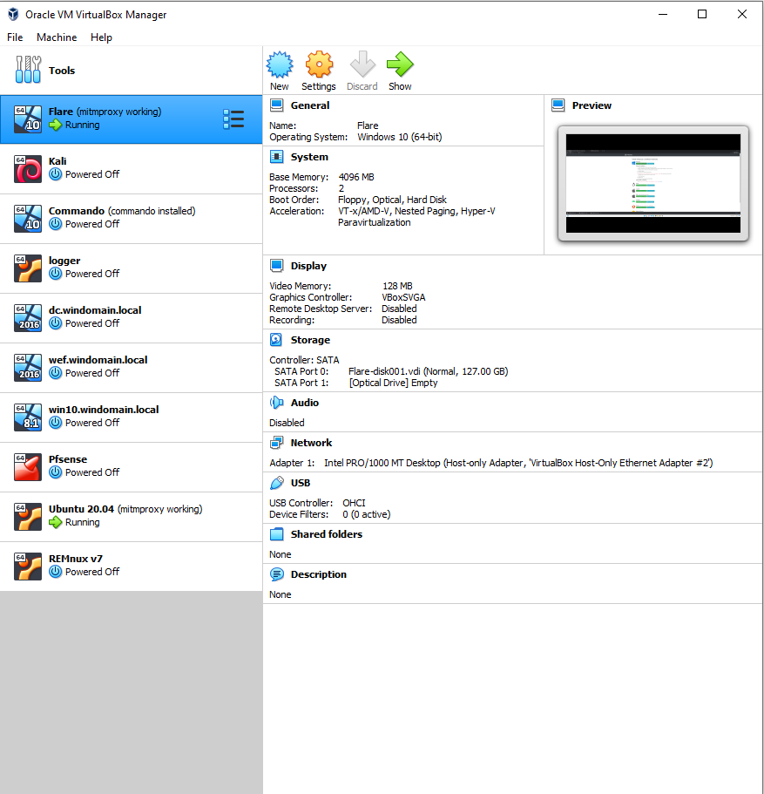Image resolution: width=764 pixels, height=794 pixels.
Task: Open the Network settings header link
Action: [311, 443]
